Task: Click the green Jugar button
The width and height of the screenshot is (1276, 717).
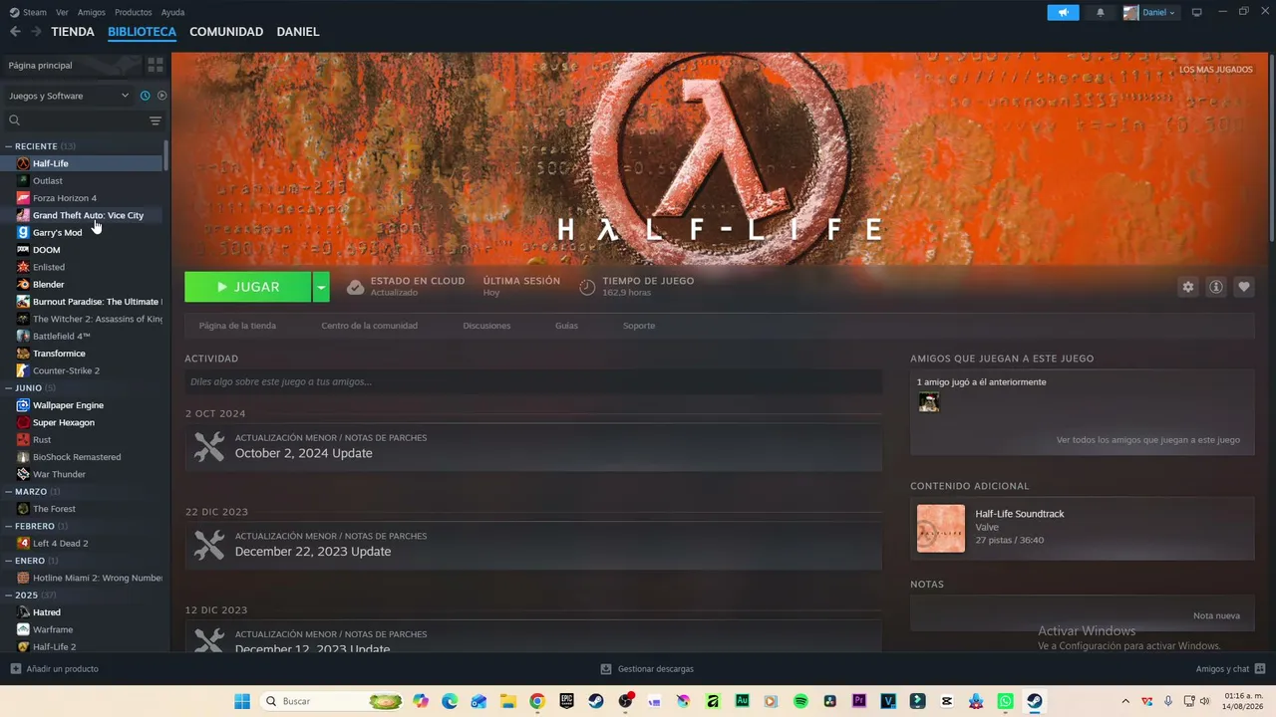Action: (x=248, y=287)
